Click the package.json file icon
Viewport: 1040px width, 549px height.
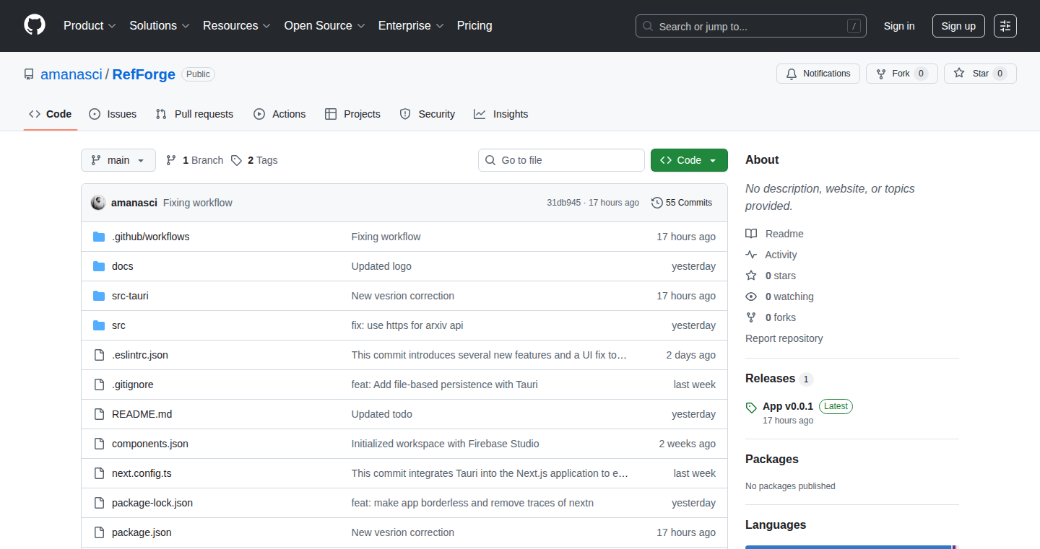99,532
